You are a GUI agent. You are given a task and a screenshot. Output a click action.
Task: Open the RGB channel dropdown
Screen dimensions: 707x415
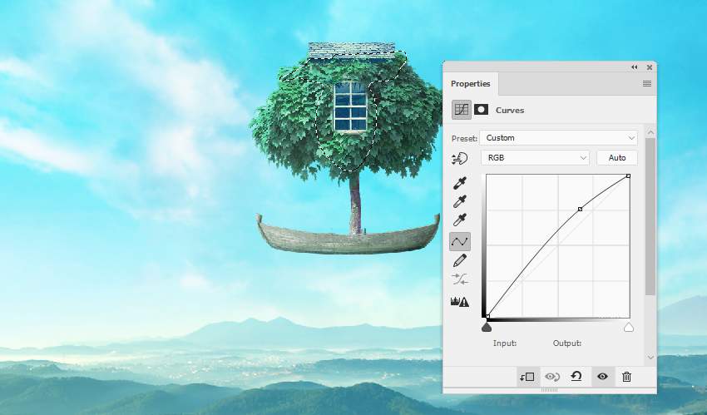pyautogui.click(x=535, y=158)
